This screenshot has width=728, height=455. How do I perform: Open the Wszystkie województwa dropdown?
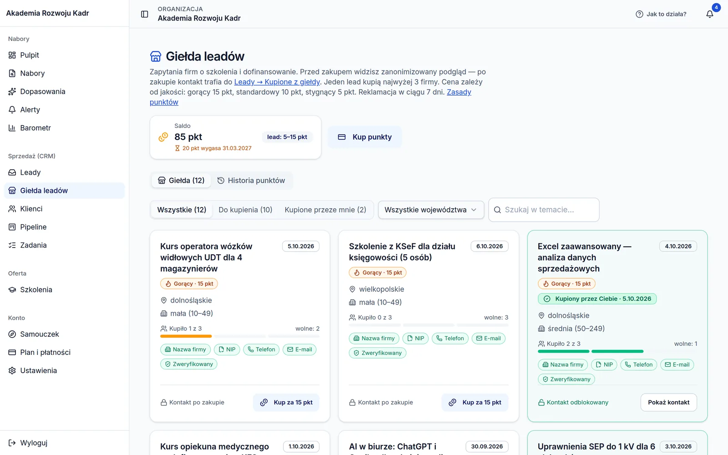click(431, 210)
